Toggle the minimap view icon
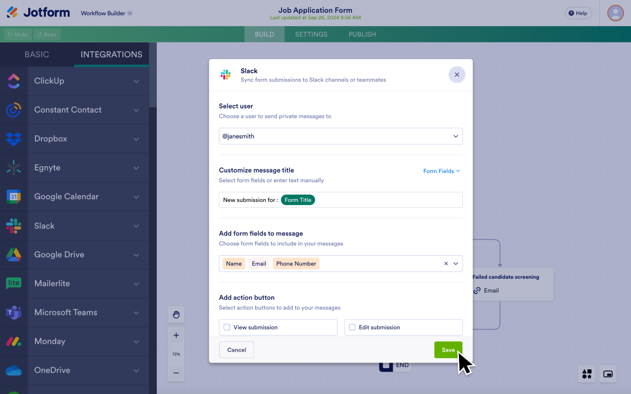The image size is (631, 394). point(608,374)
